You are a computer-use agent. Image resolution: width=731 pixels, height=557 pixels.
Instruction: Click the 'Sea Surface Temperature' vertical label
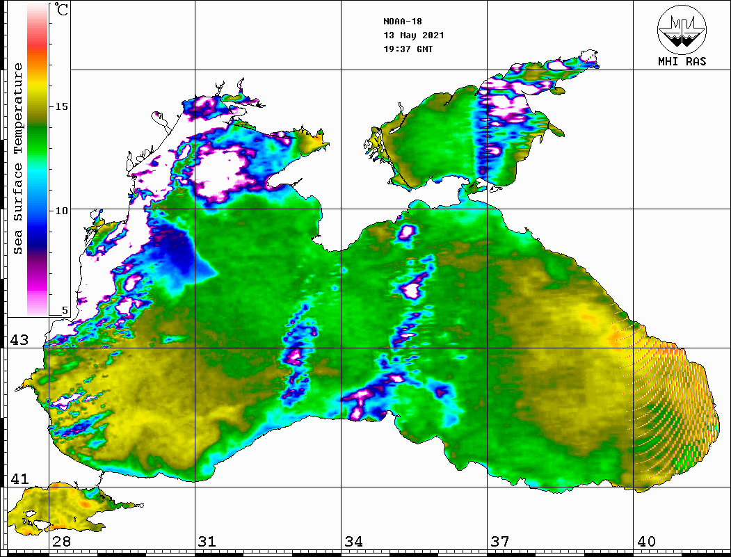(x=17, y=159)
